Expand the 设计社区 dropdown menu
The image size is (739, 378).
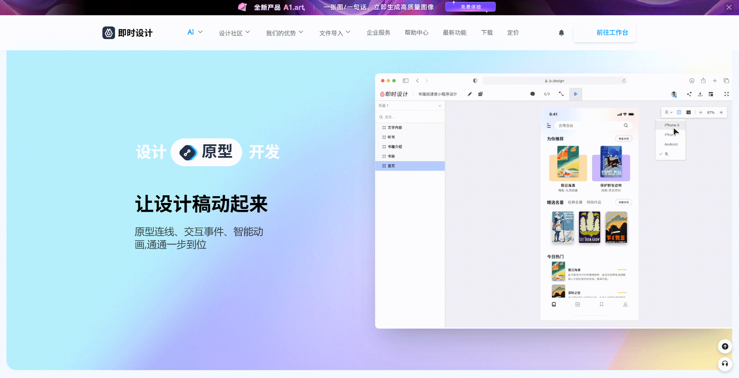click(x=234, y=33)
